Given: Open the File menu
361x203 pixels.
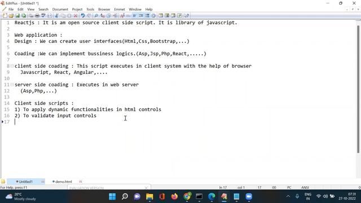Looking at the screenshot, I should point(11,10).
